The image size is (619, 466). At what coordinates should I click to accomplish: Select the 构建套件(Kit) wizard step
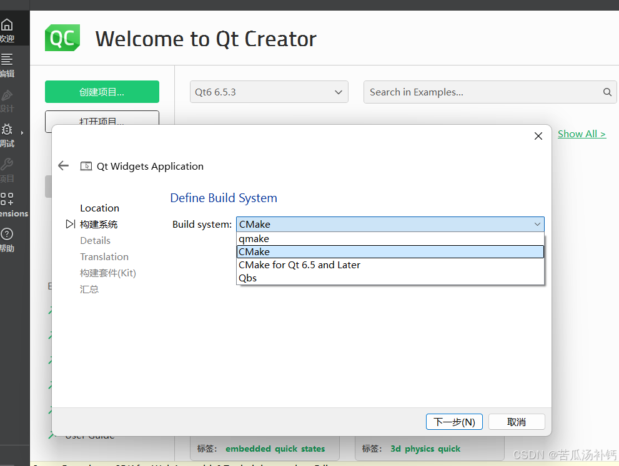point(108,273)
